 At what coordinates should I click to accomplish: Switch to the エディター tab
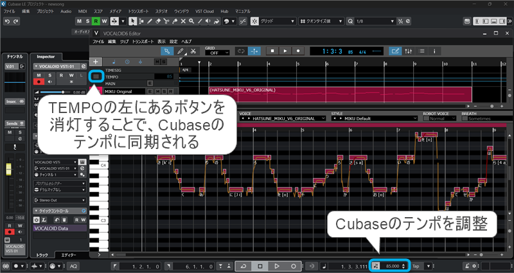tap(69, 255)
